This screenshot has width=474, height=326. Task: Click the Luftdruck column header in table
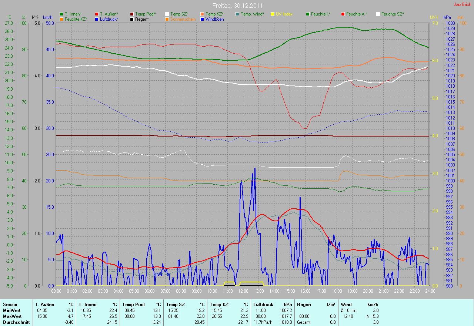[263, 304]
